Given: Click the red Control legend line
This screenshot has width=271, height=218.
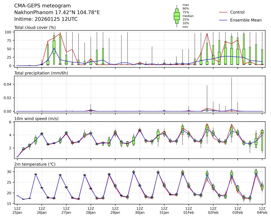Looking at the screenshot, I should [x=223, y=13].
